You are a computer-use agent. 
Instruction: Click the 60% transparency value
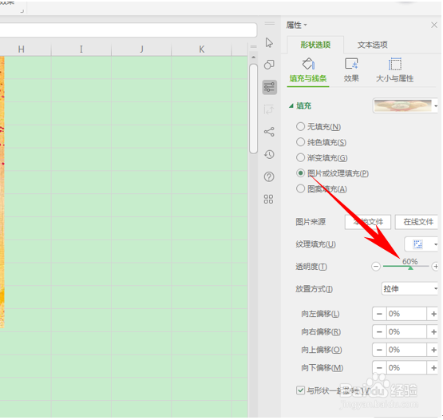pyautogui.click(x=410, y=261)
